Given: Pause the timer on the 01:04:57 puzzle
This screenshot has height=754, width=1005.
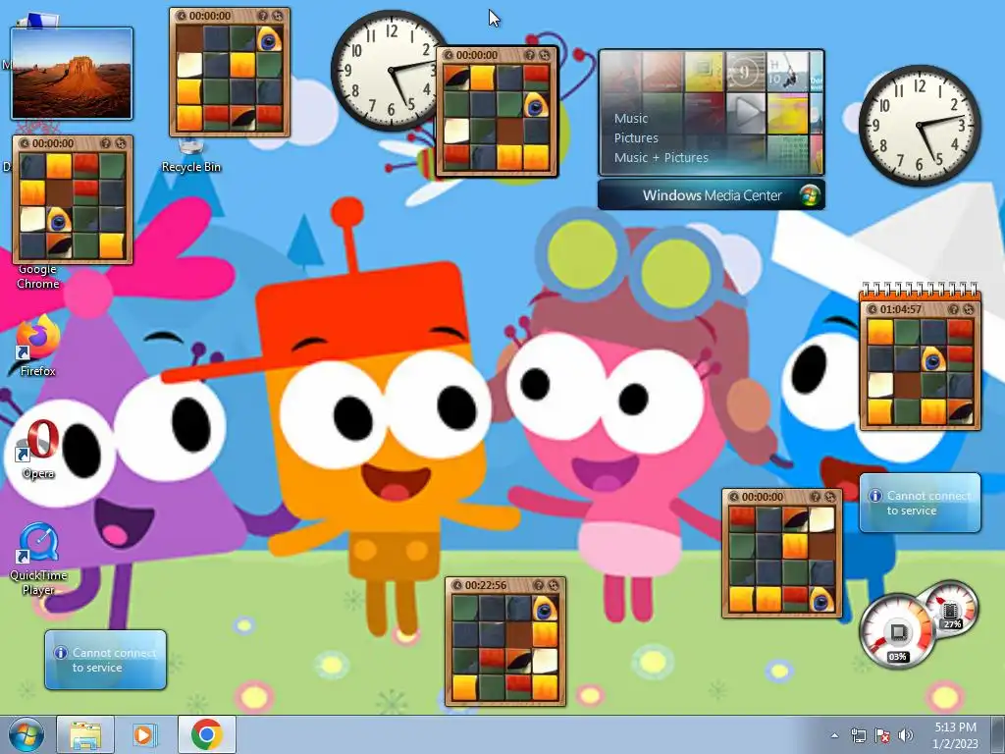Looking at the screenshot, I should (x=872, y=309).
